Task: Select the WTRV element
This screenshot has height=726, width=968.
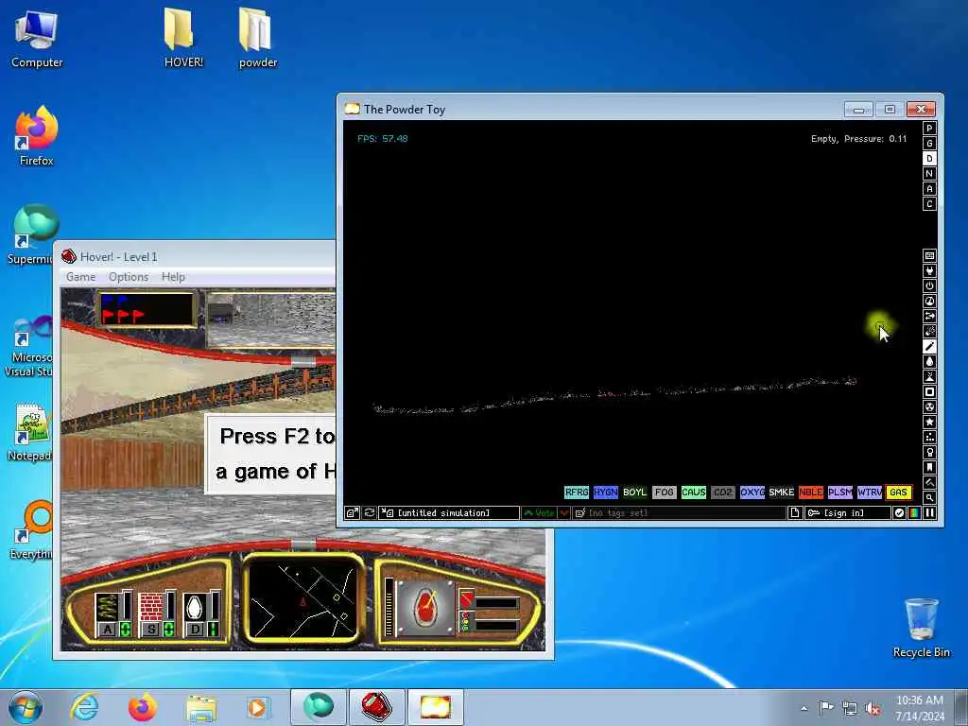Action: 870,492
